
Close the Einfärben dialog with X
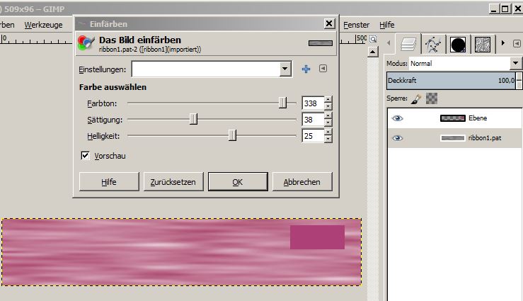click(329, 23)
